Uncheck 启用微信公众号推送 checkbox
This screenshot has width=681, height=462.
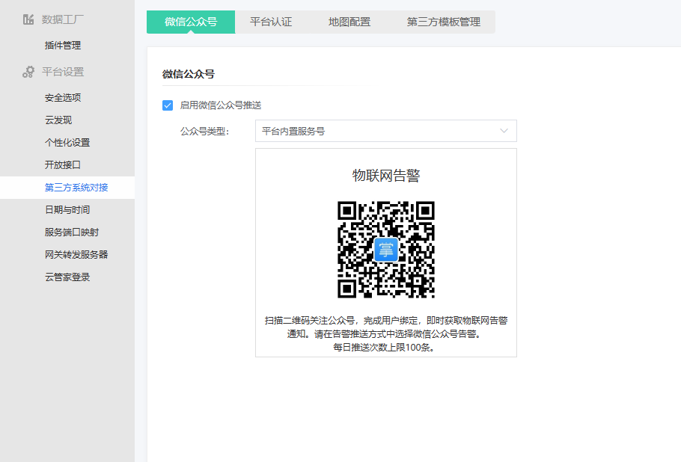pyautogui.click(x=168, y=105)
